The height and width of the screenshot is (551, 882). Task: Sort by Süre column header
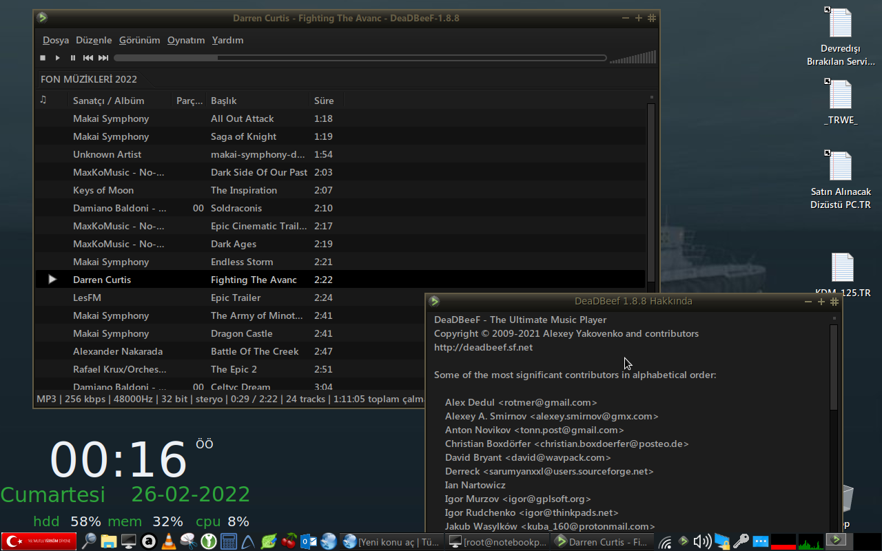(327, 101)
